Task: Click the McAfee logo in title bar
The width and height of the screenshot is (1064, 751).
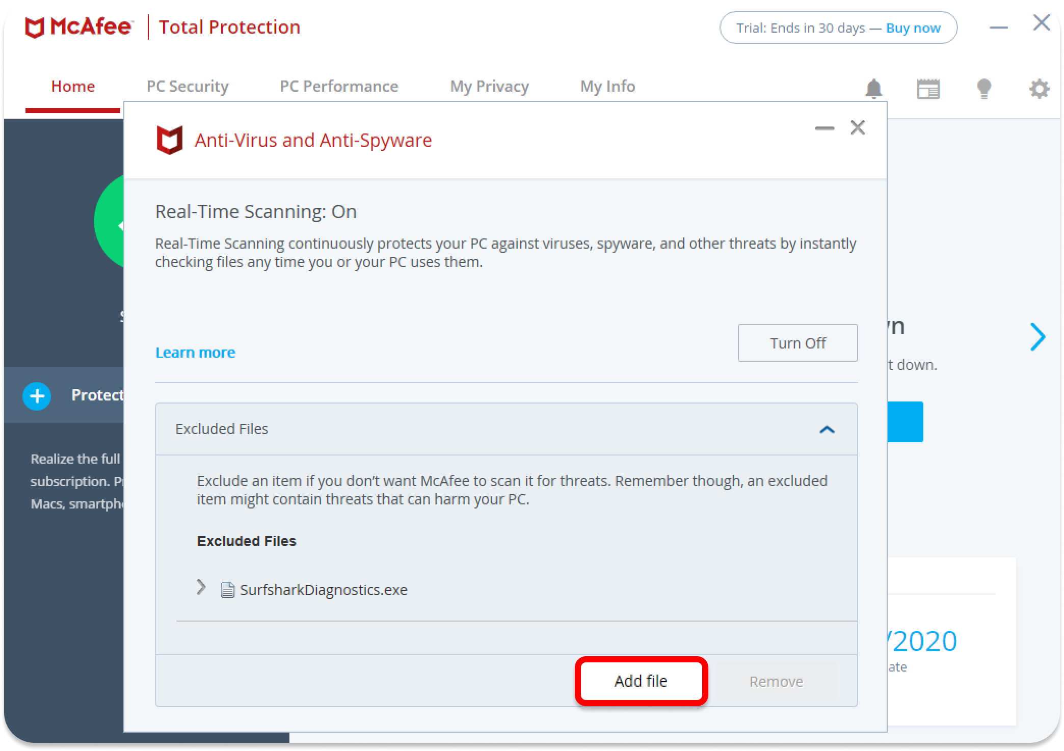Action: [79, 28]
